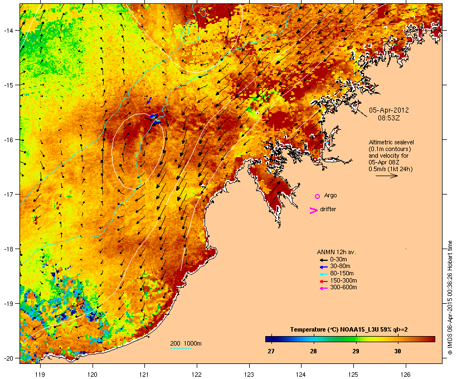
Task: Click the dark blue end of temperature colorbar
Action: (270, 339)
